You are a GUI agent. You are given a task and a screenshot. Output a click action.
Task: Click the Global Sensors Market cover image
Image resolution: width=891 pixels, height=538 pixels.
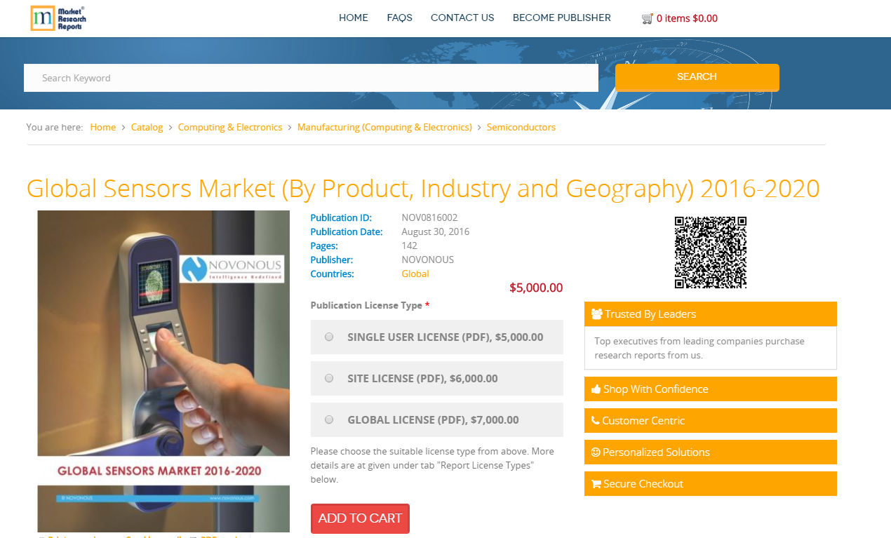(163, 371)
